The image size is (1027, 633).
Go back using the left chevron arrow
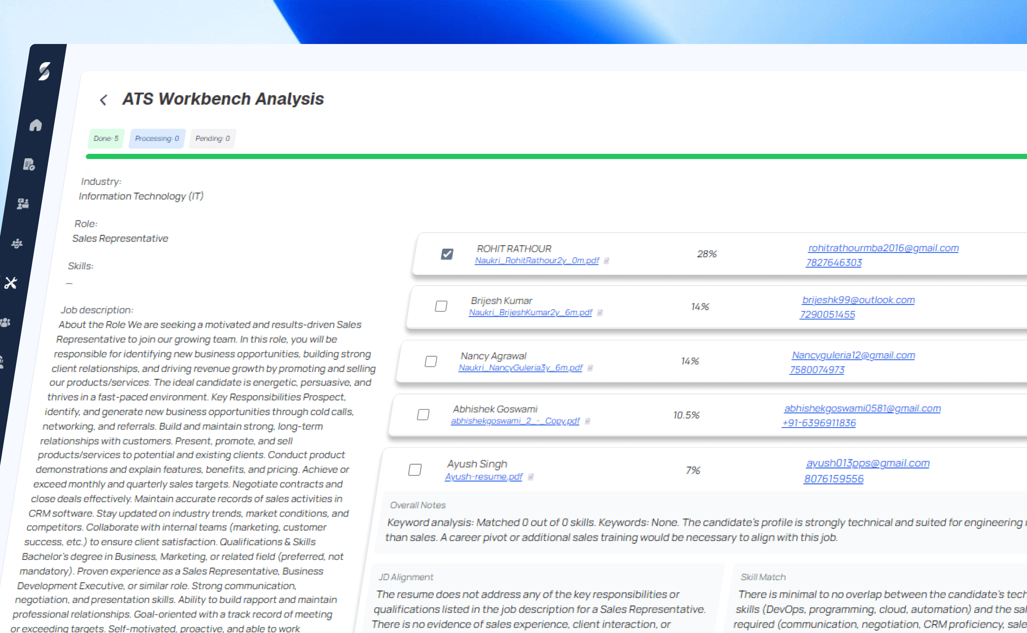pos(103,100)
